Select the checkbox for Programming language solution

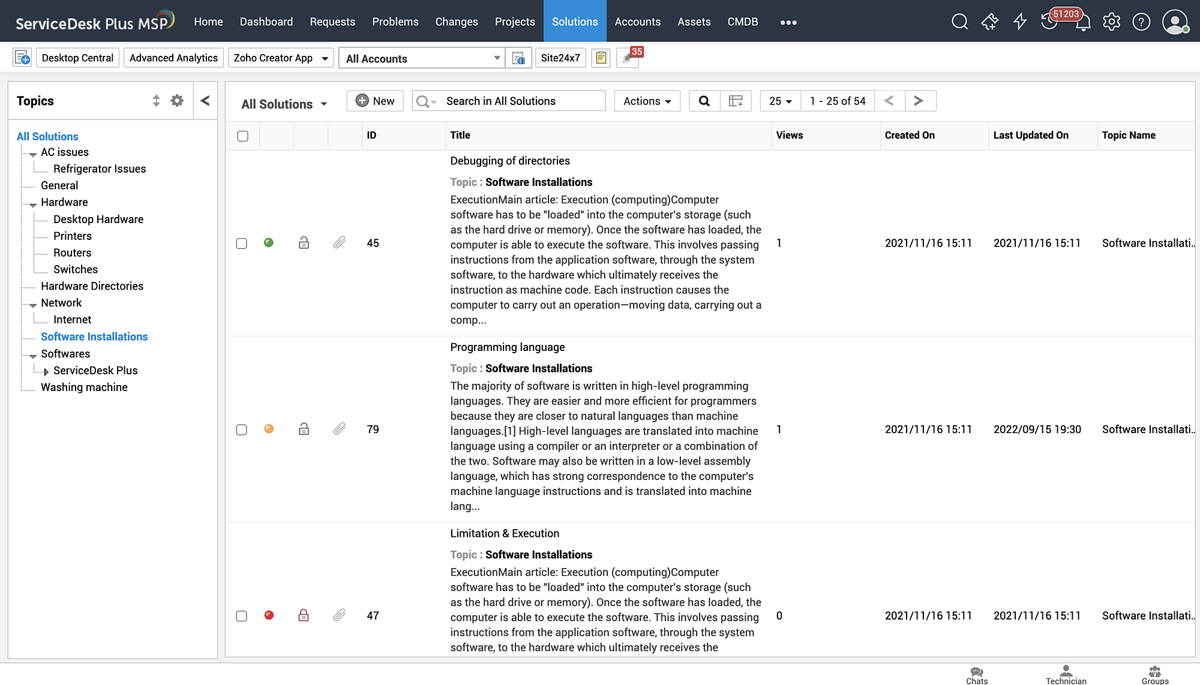pyautogui.click(x=242, y=429)
